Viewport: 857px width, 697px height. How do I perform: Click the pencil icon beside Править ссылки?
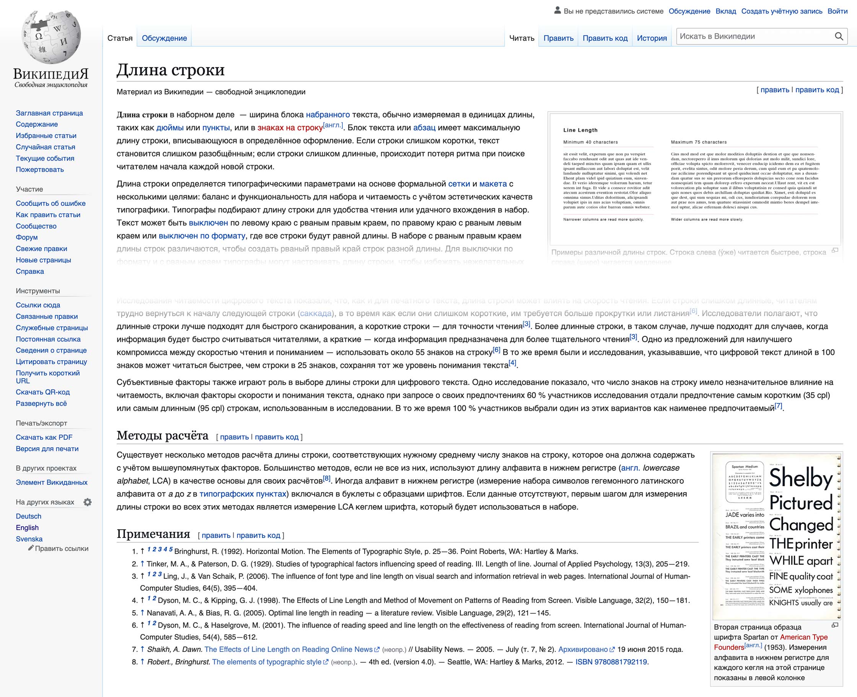tap(31, 548)
